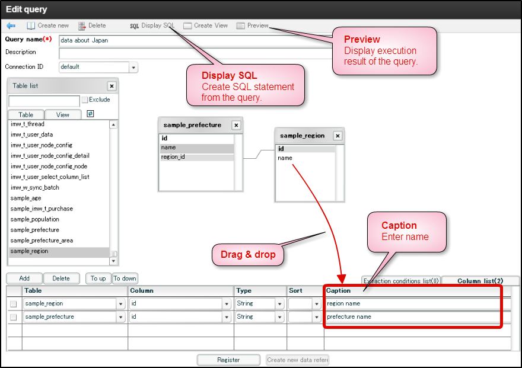This screenshot has height=368, width=522.
Task: Open the Connection ID dropdown
Action: [x=133, y=67]
